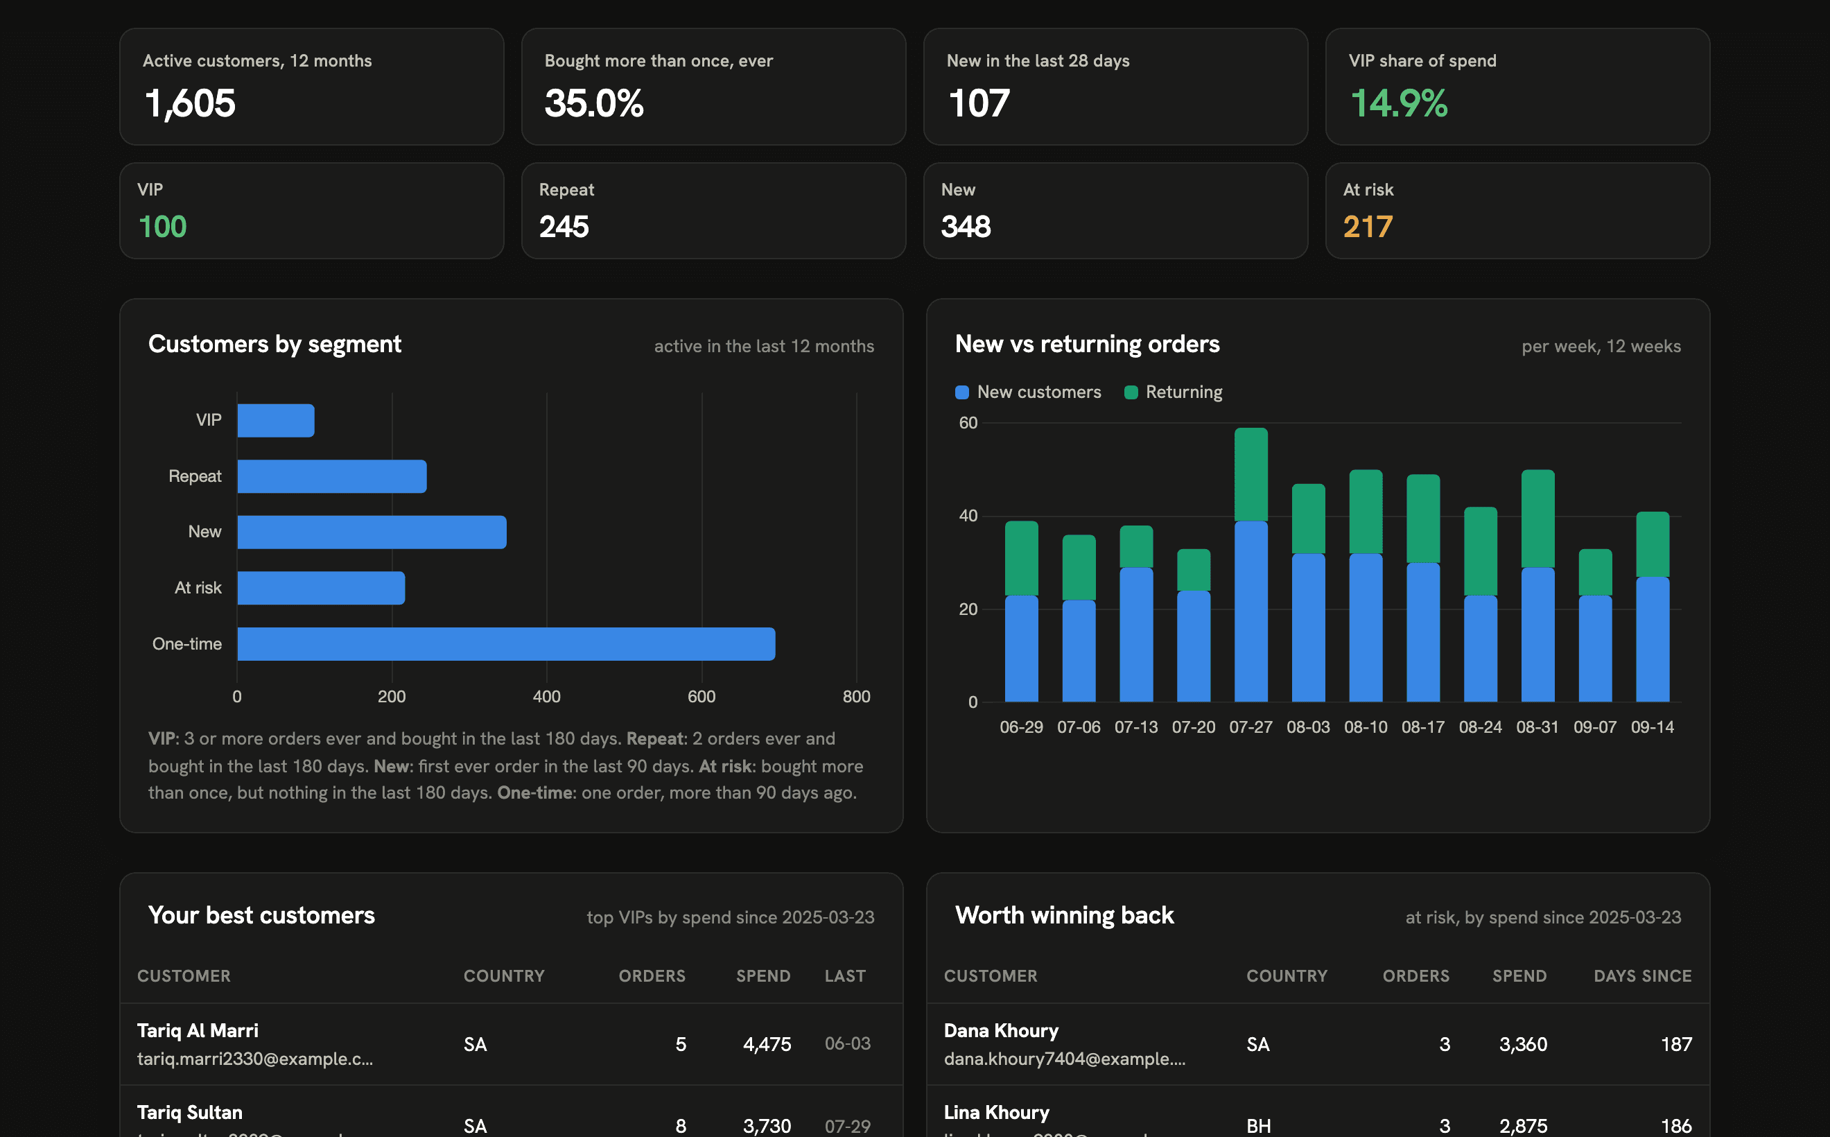Sort best customers by CUSTOMER column header
This screenshot has width=1830, height=1137.
tap(184, 975)
